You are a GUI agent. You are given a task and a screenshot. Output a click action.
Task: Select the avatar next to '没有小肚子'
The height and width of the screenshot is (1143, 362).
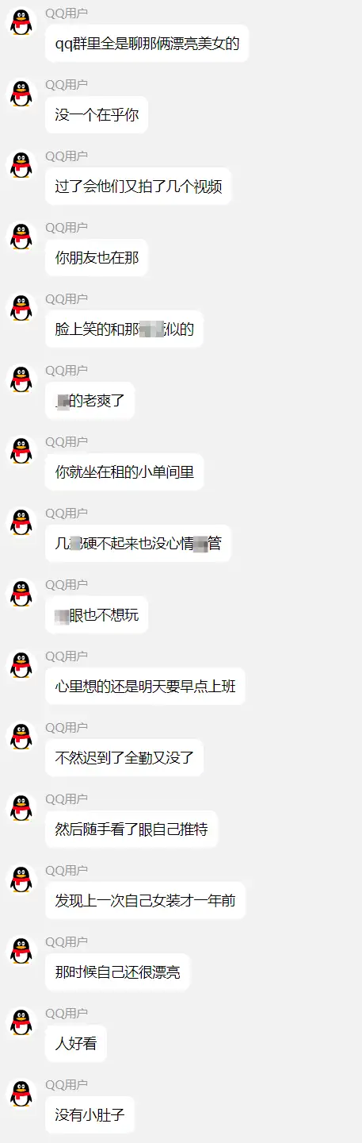coord(21,1094)
